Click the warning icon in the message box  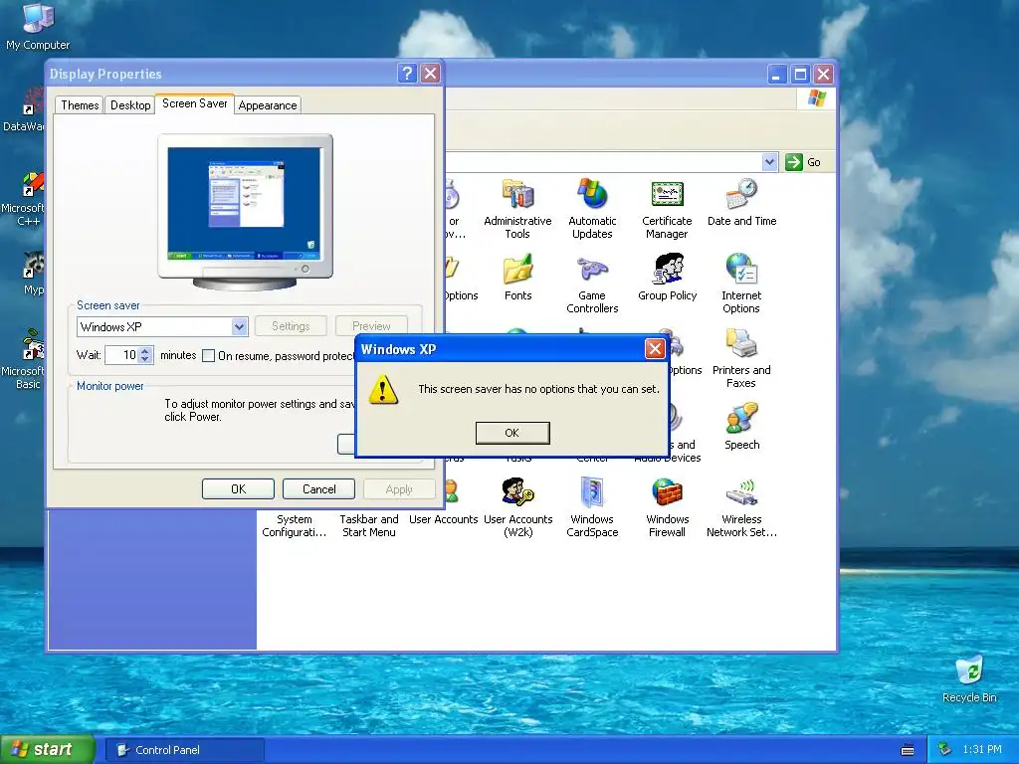click(x=383, y=389)
